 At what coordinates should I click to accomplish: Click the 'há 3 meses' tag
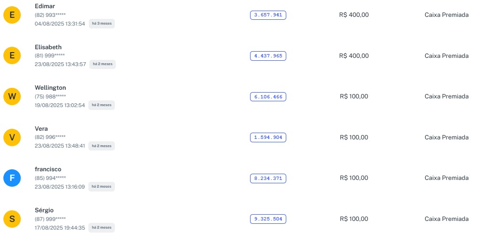click(102, 23)
